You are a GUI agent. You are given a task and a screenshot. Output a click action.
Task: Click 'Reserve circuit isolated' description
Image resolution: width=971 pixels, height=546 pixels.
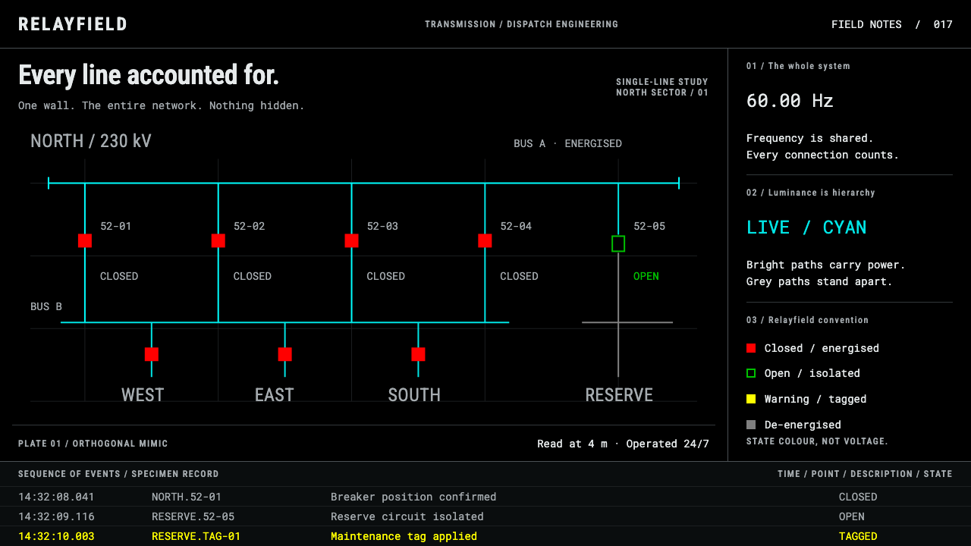[407, 516]
